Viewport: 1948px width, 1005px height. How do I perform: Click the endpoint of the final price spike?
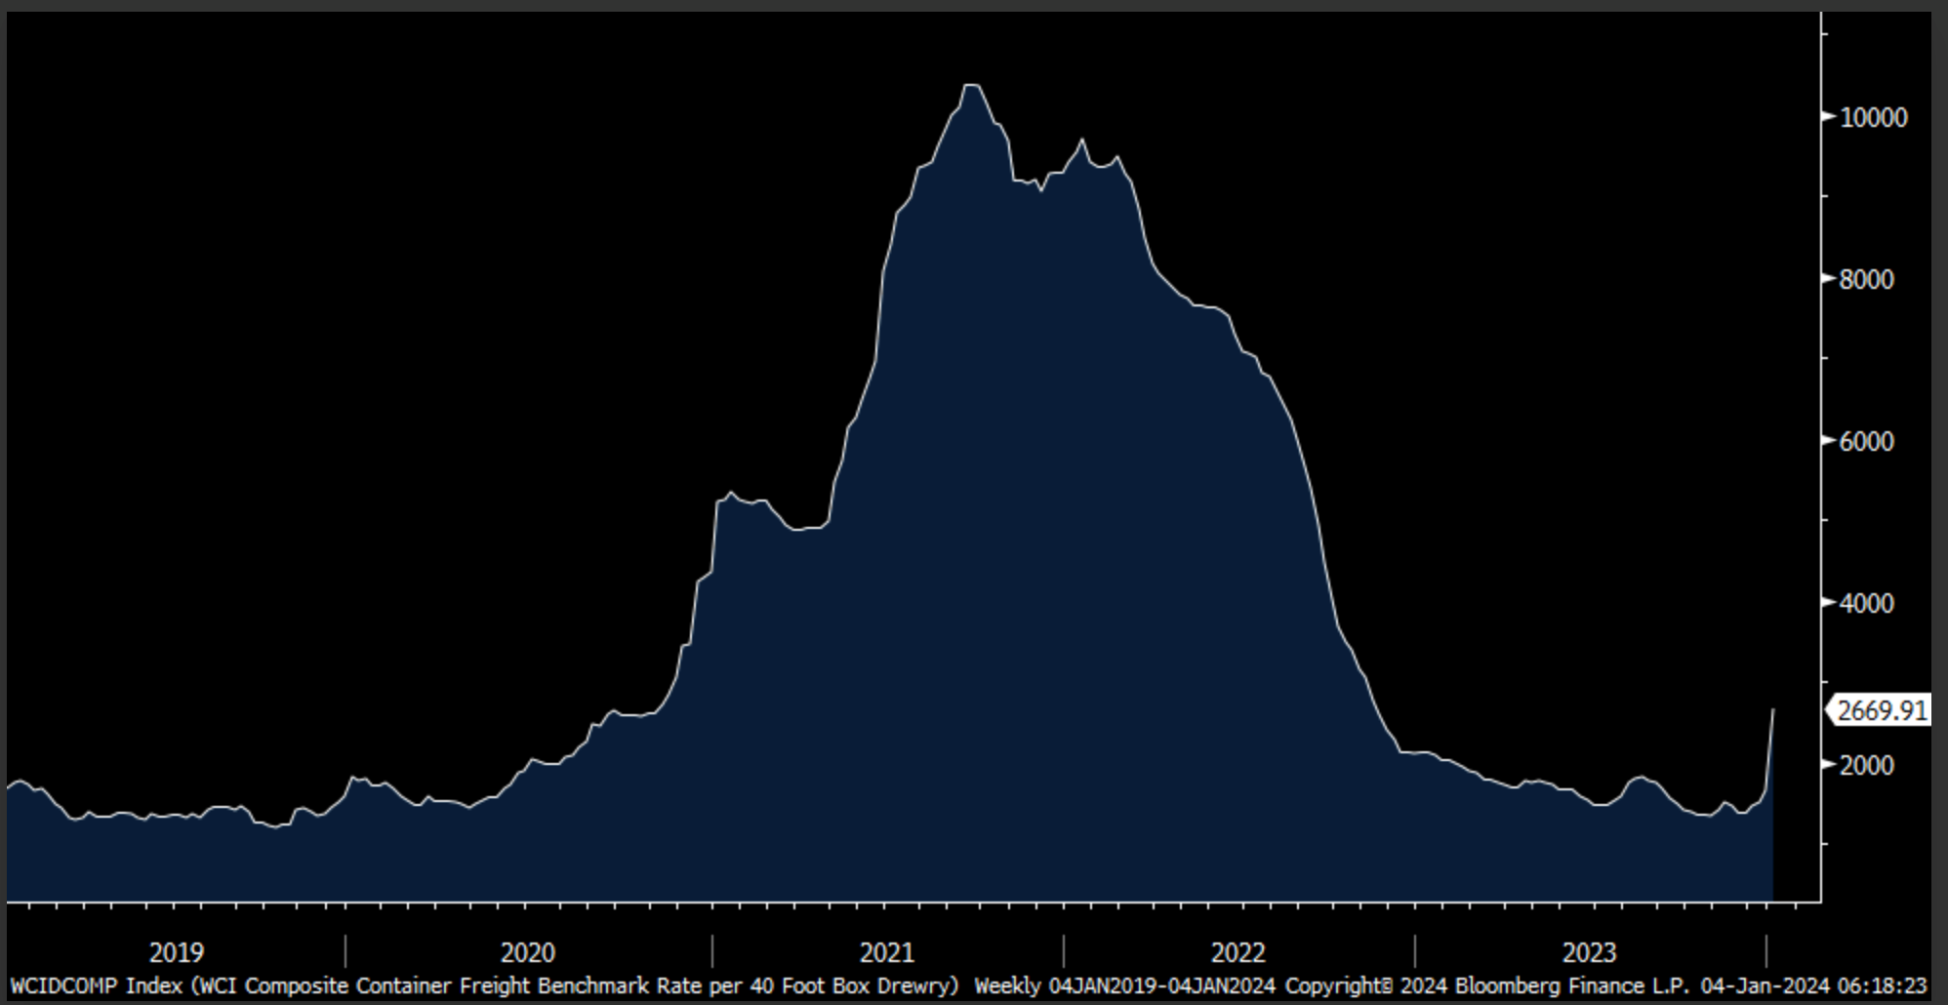tap(1772, 710)
